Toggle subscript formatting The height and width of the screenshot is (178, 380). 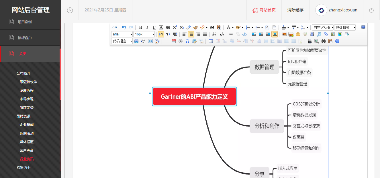(x=182, y=27)
